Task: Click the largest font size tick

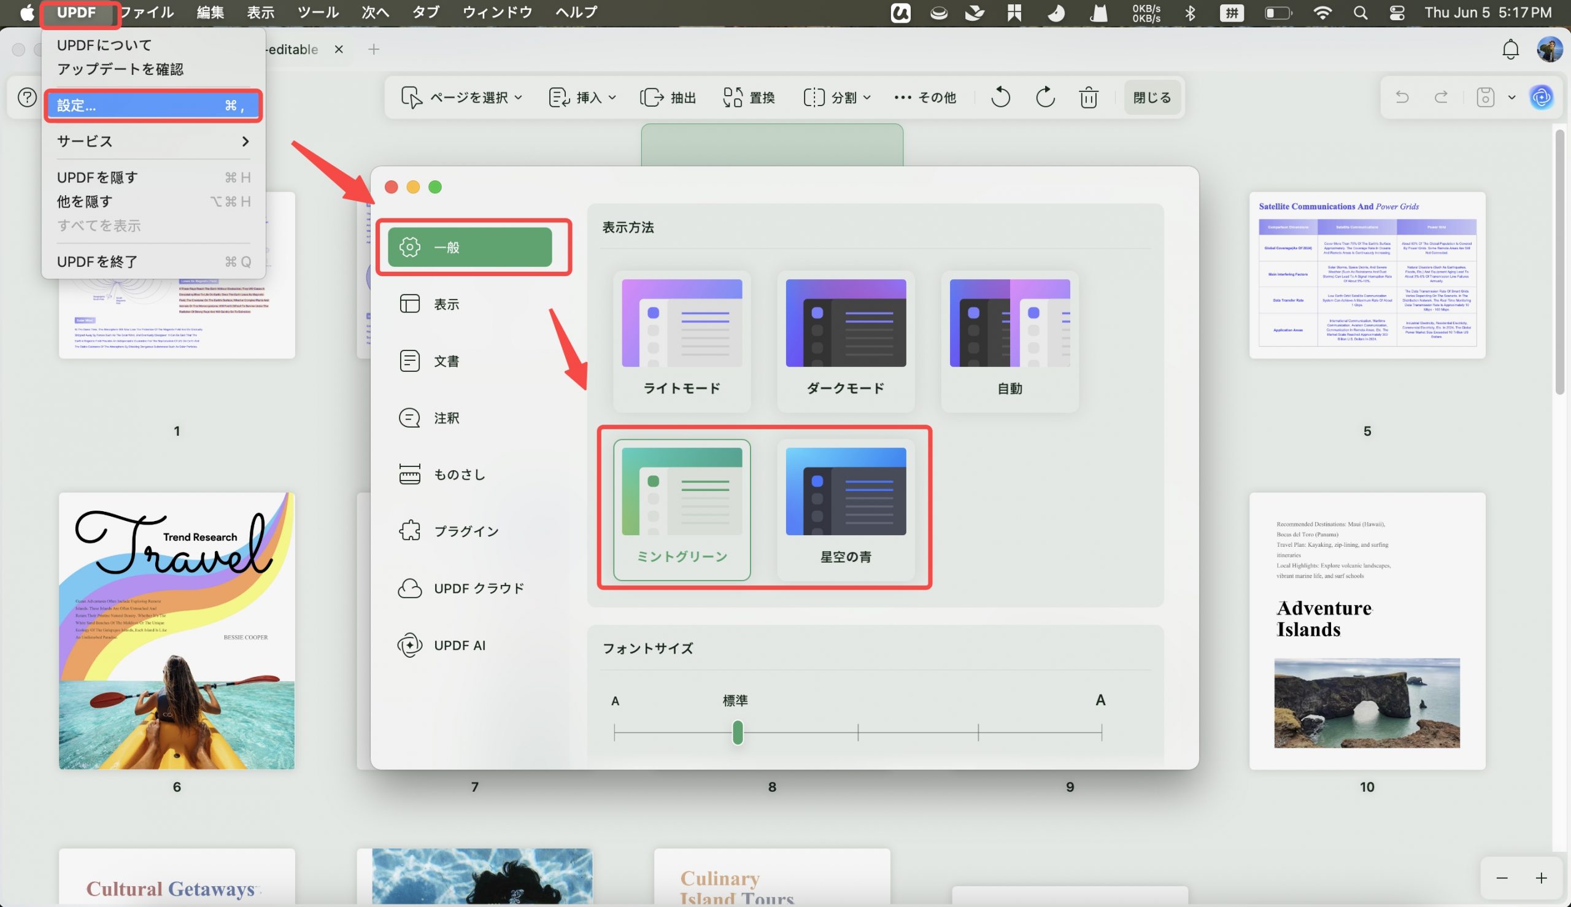Action: [x=1102, y=733]
